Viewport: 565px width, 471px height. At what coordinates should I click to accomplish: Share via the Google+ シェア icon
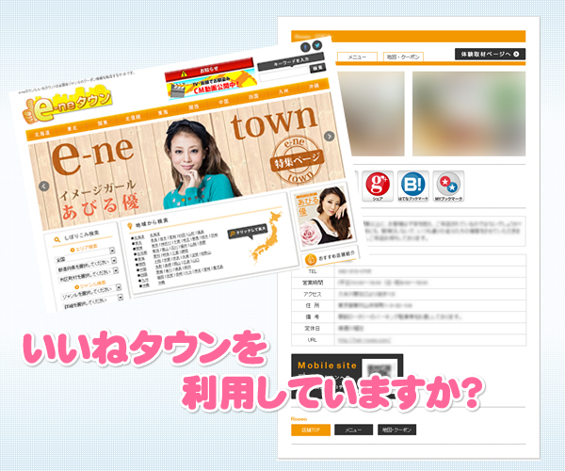tap(378, 186)
